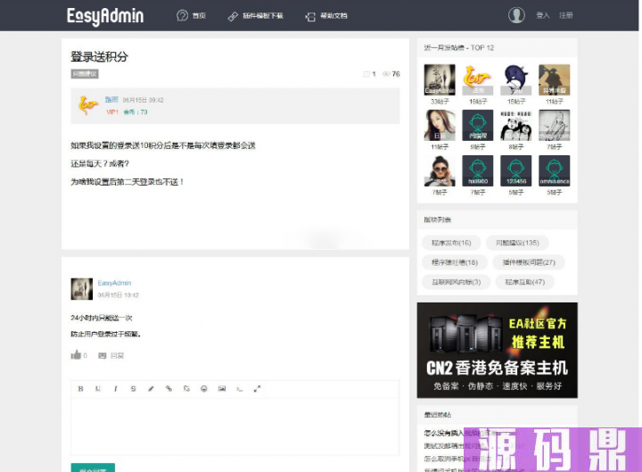The image size is (642, 472).
Task: Open the 帮助文档 nav item
Action: [x=333, y=15]
